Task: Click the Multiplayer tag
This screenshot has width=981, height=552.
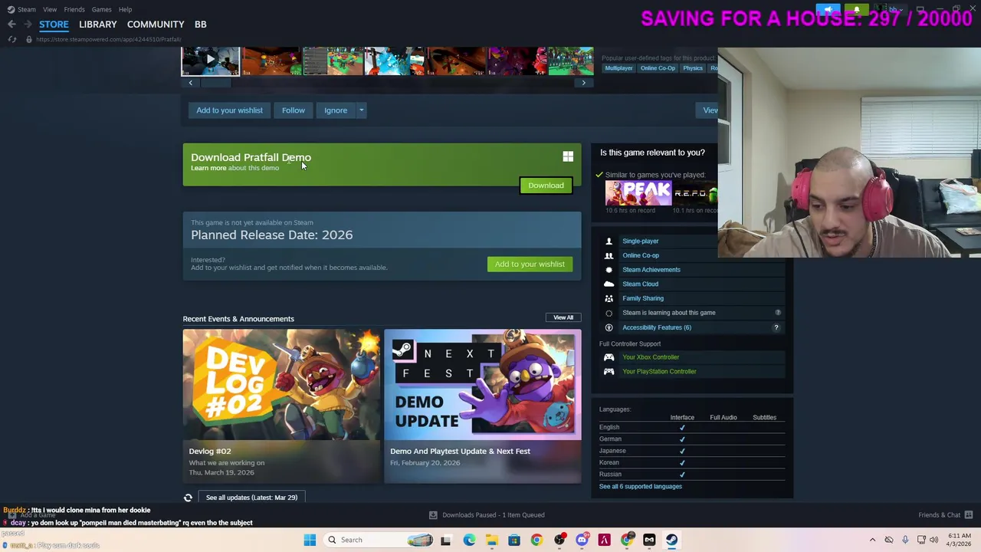Action: point(618,68)
